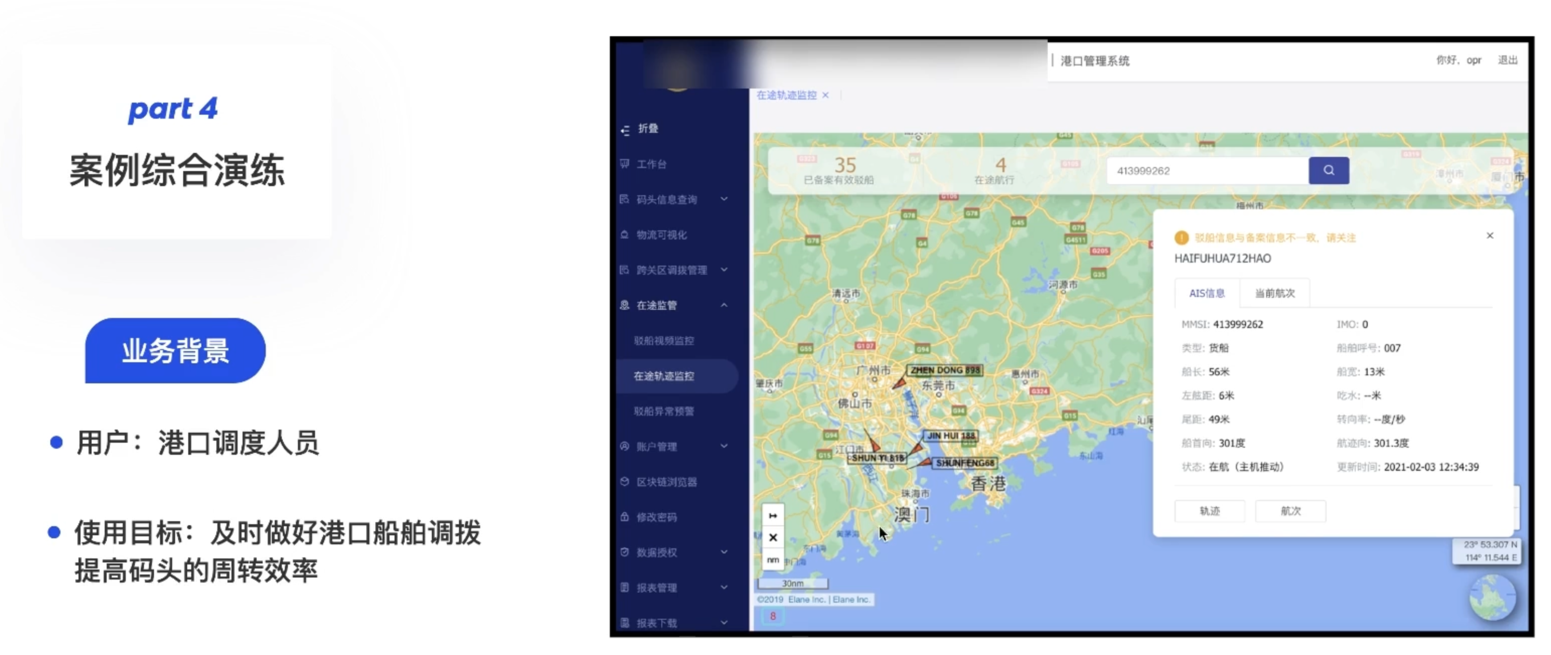Expand the 报表管理 chevron
Viewport: 1551px width, 655px height.
(724, 587)
